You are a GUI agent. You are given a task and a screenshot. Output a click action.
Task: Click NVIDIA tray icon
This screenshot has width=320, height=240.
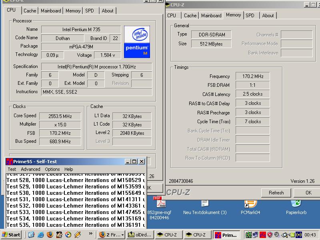(x=291, y=235)
